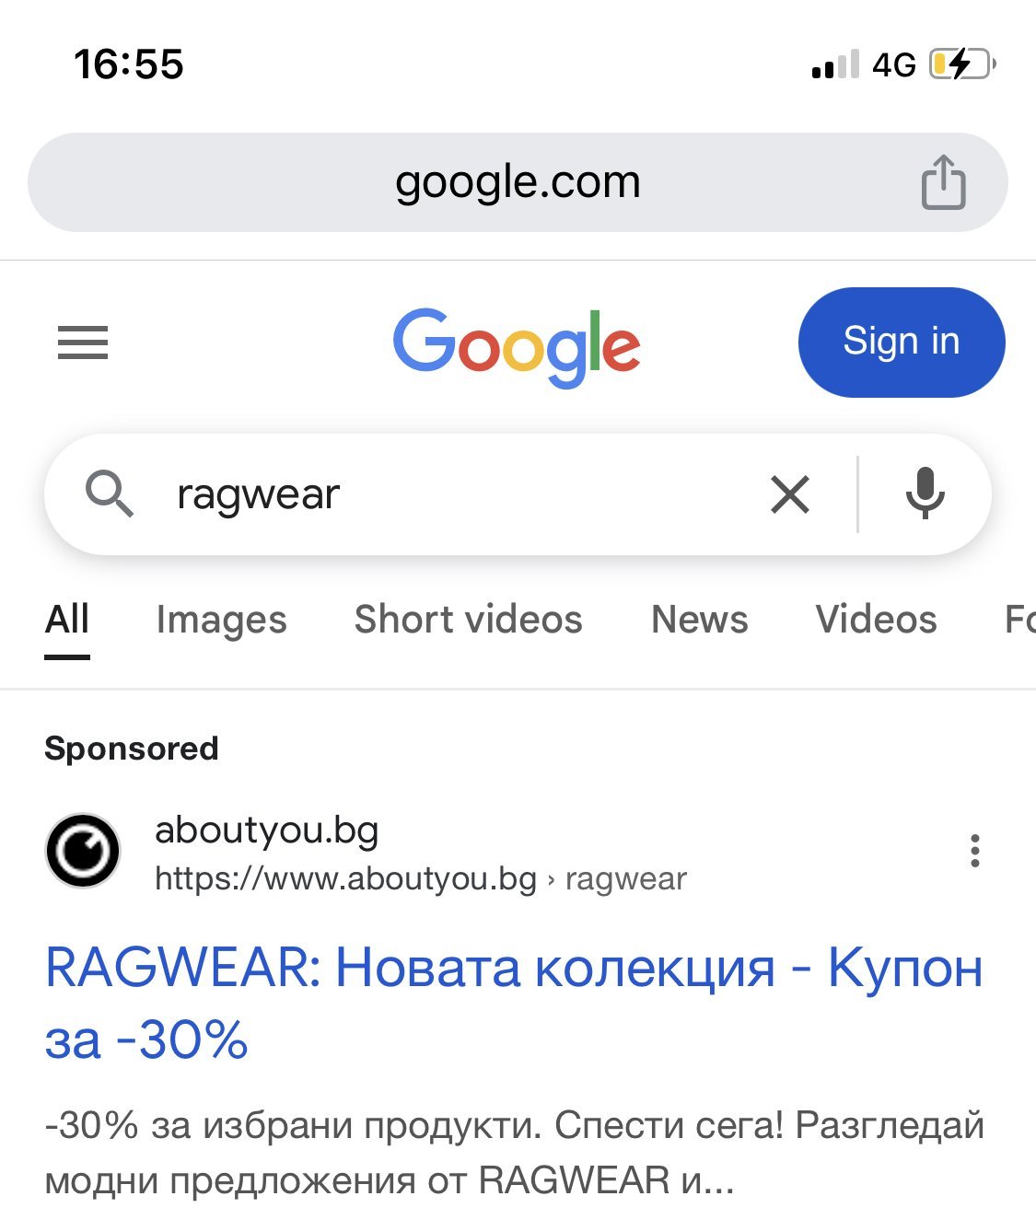Open the RAGWEAR Новата колекция ad link
The width and height of the screenshot is (1036, 1231).
tap(514, 1004)
